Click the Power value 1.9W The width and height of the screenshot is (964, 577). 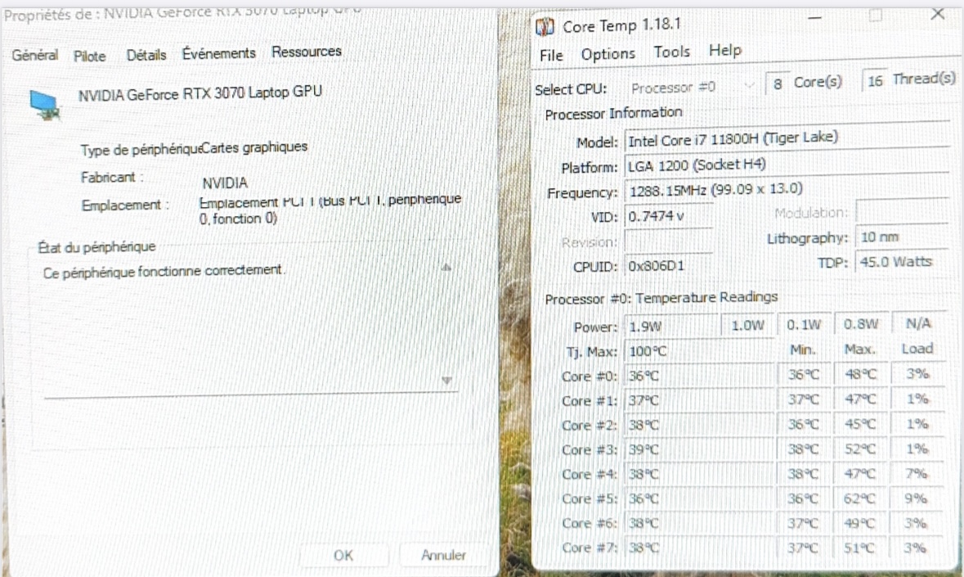pyautogui.click(x=671, y=326)
